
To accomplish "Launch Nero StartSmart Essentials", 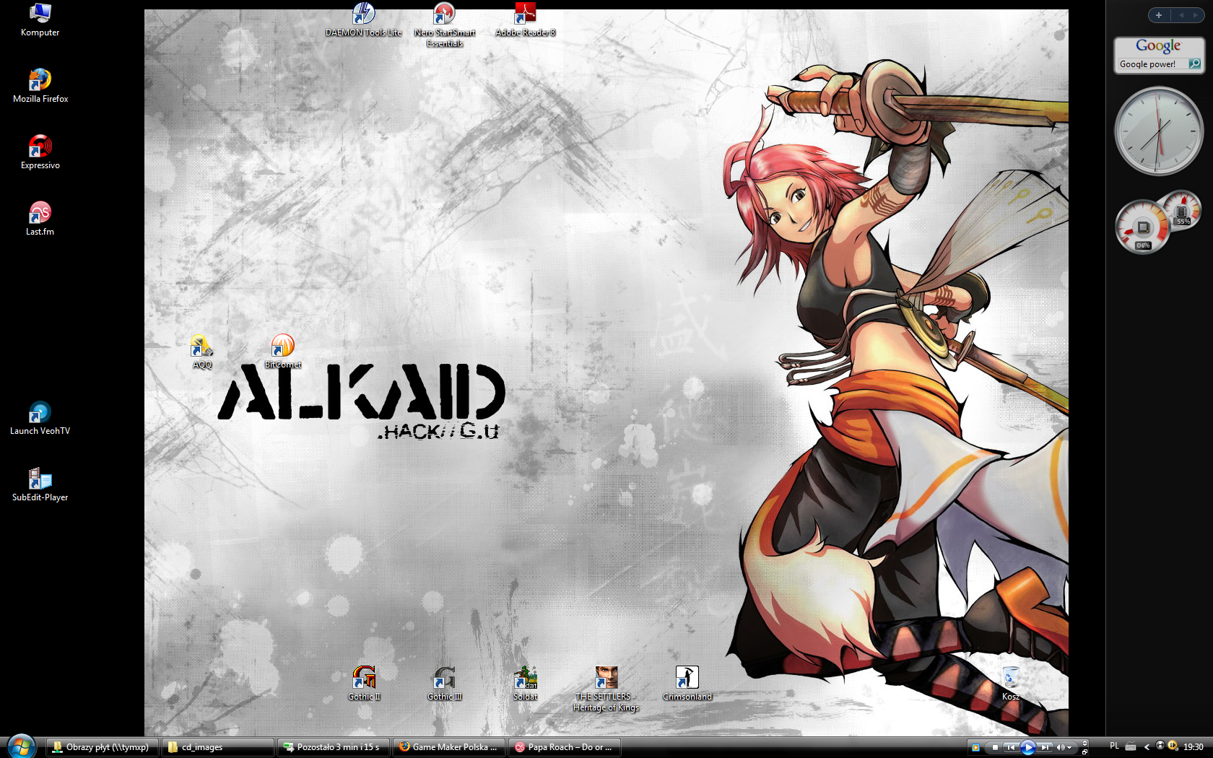I will [444, 14].
